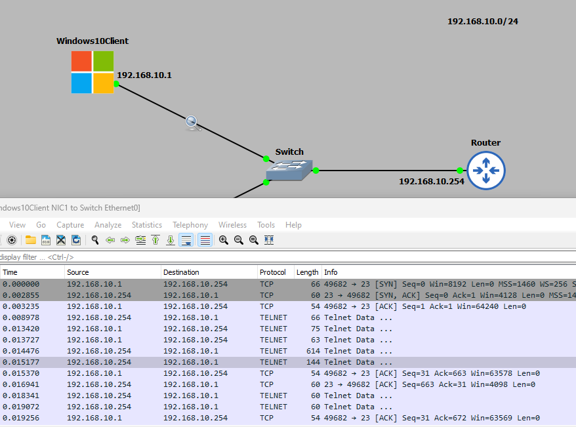The width and height of the screenshot is (576, 427).
Task: Open the Telephony menu
Action: click(x=190, y=225)
